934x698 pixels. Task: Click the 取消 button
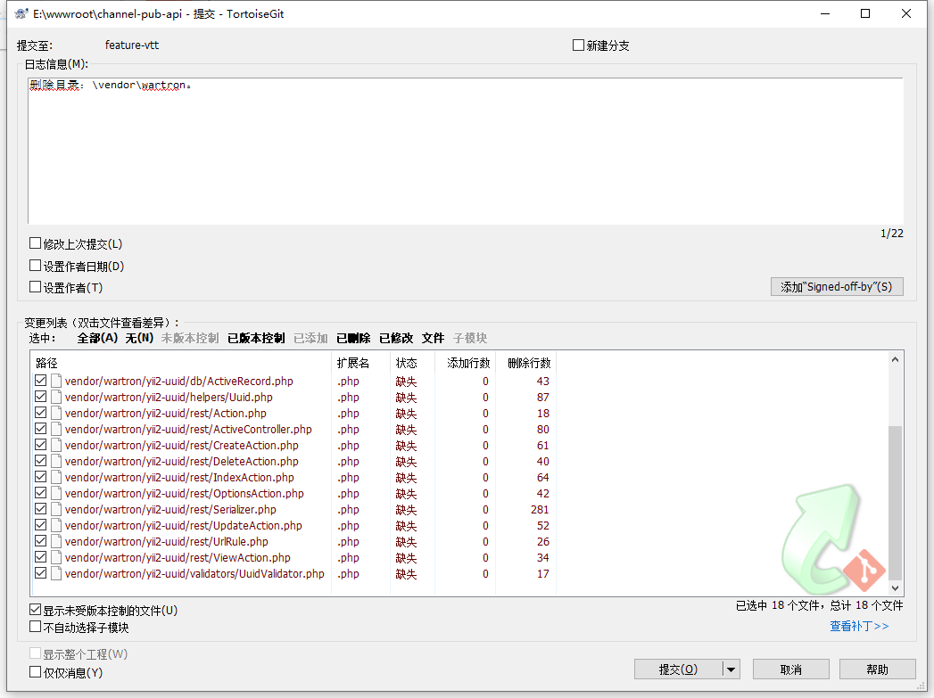[791, 669]
